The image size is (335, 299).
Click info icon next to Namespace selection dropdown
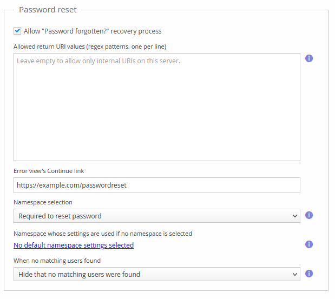pos(309,215)
